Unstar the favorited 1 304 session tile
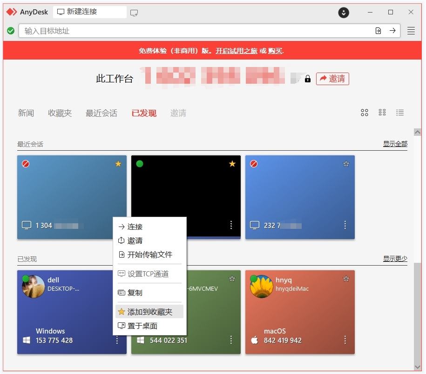The width and height of the screenshot is (426, 374). click(118, 164)
